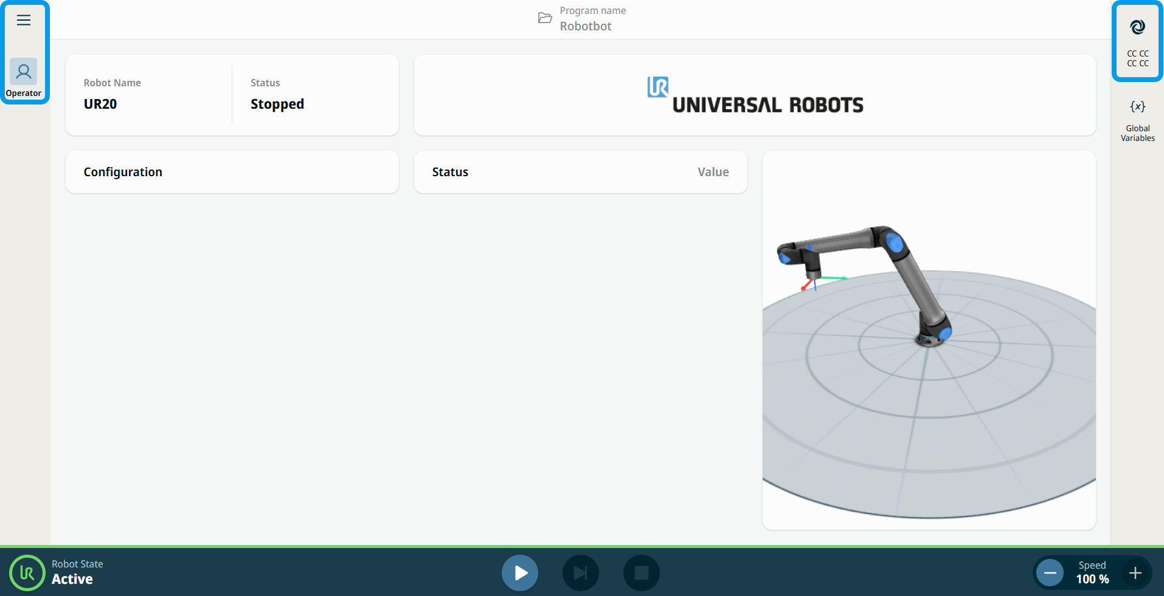1164x596 pixels.
Task: Click the Value column header
Action: tap(713, 172)
